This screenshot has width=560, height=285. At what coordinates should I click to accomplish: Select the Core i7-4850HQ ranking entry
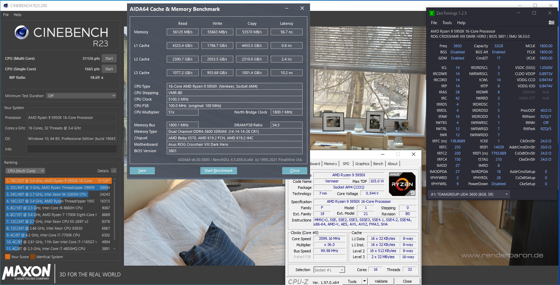coord(58,249)
